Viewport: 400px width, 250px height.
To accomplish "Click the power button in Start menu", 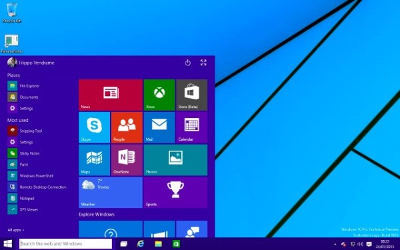I will [x=188, y=63].
